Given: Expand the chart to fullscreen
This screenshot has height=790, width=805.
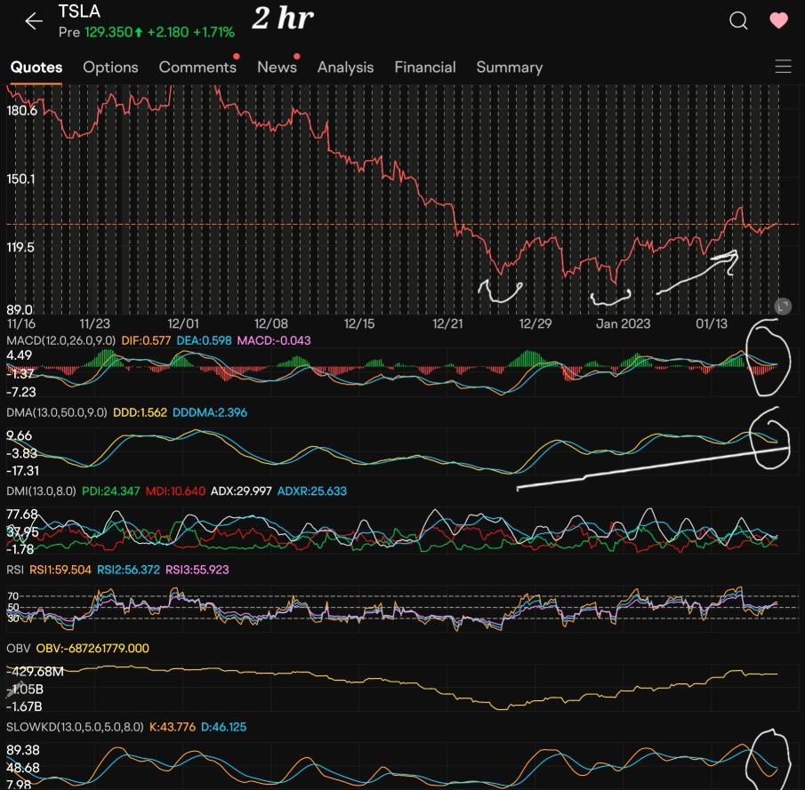Looking at the screenshot, I should pyautogui.click(x=783, y=307).
